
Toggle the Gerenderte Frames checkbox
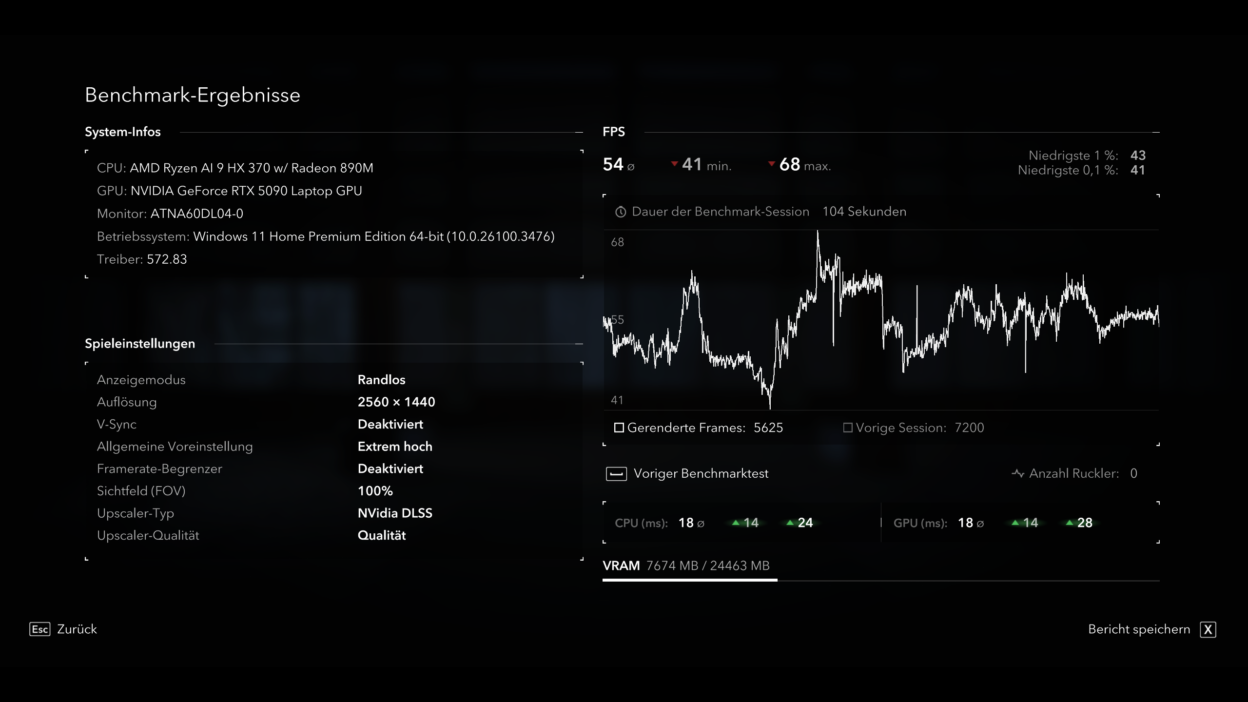[x=618, y=428]
